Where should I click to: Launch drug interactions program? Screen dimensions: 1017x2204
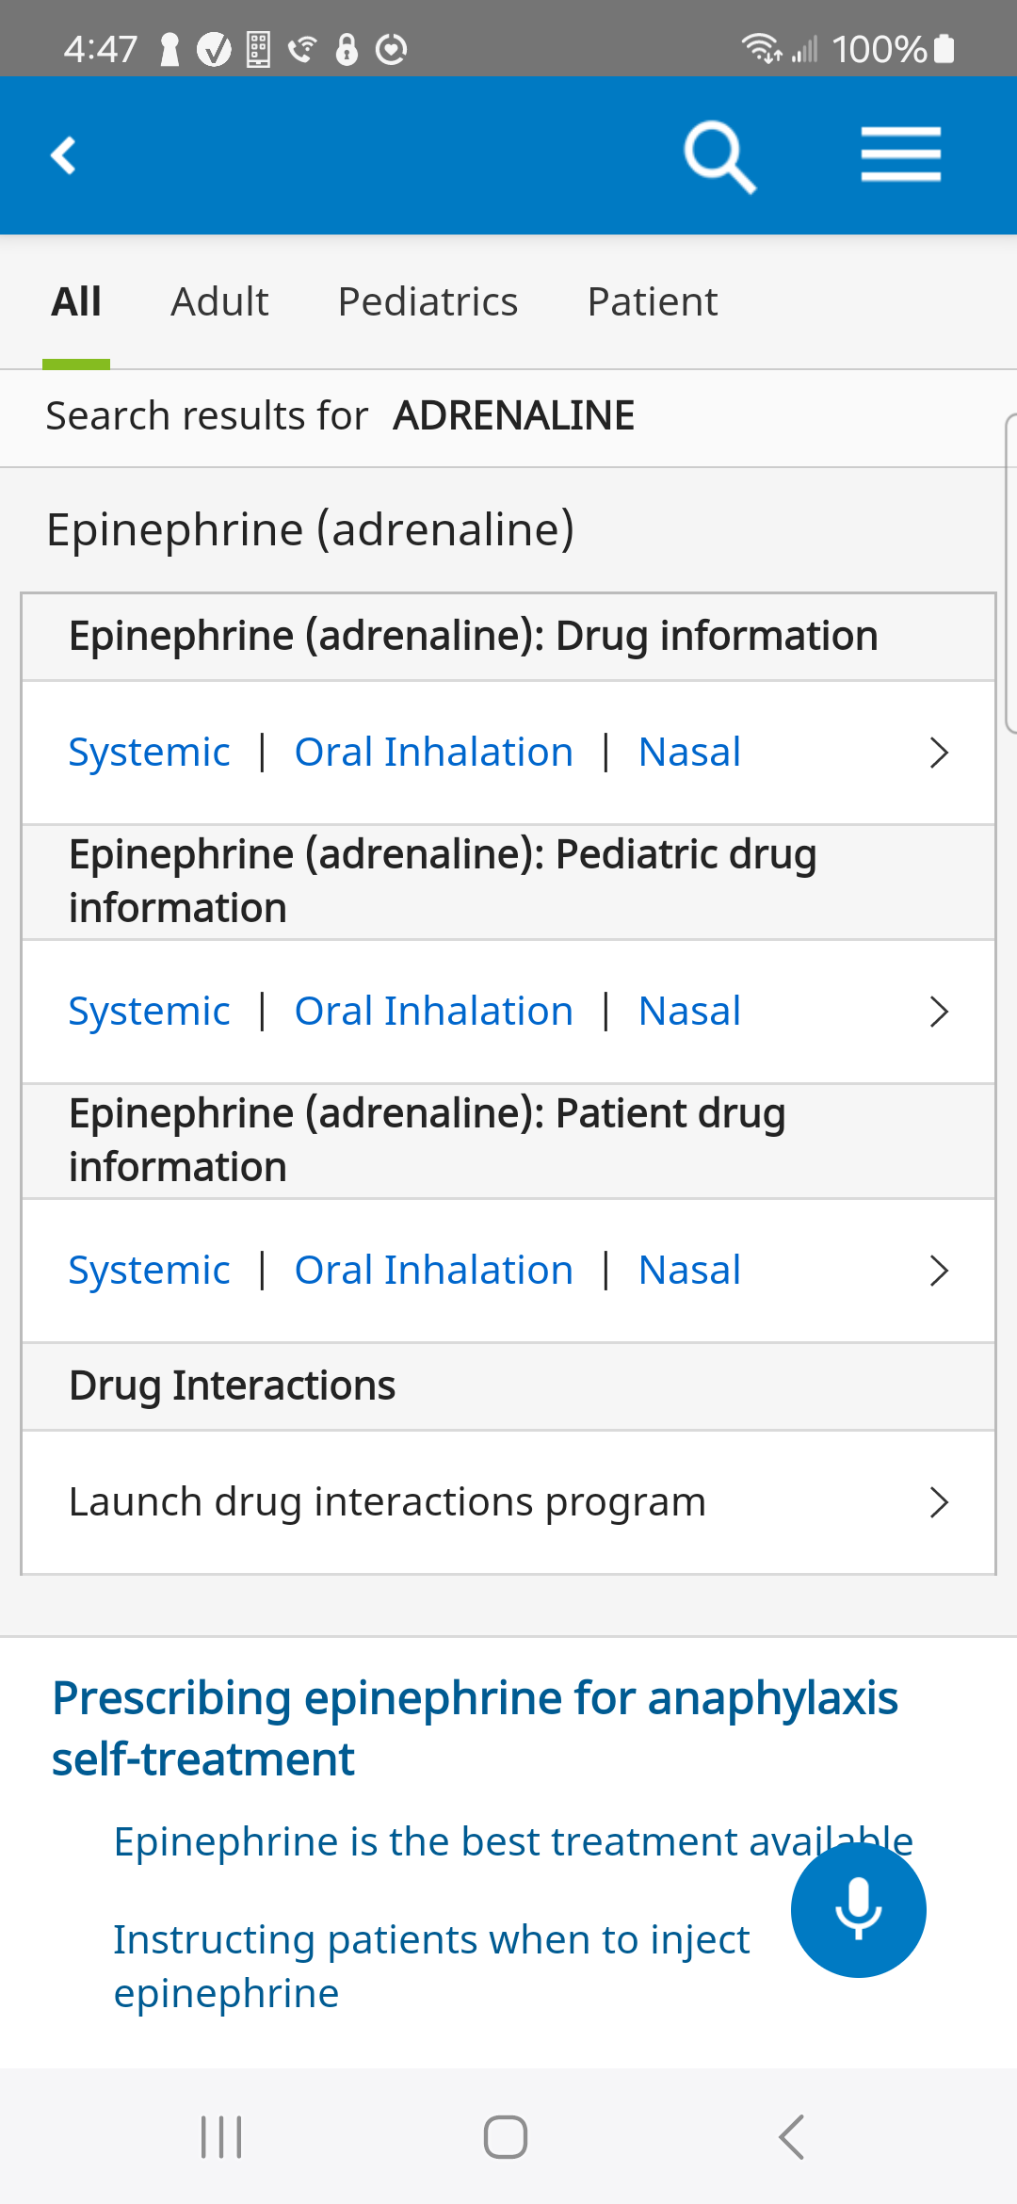pos(387,1502)
